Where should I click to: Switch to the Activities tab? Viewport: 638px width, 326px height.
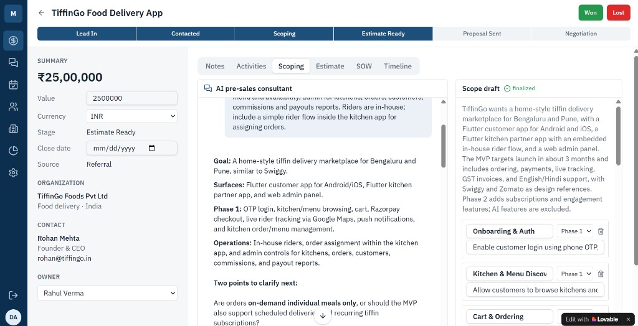tap(251, 66)
